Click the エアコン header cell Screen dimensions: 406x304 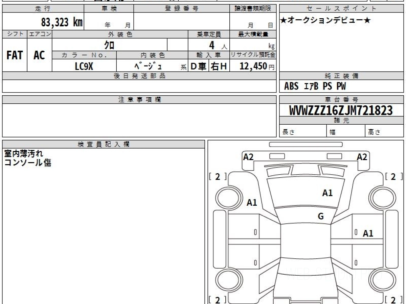coord(40,34)
